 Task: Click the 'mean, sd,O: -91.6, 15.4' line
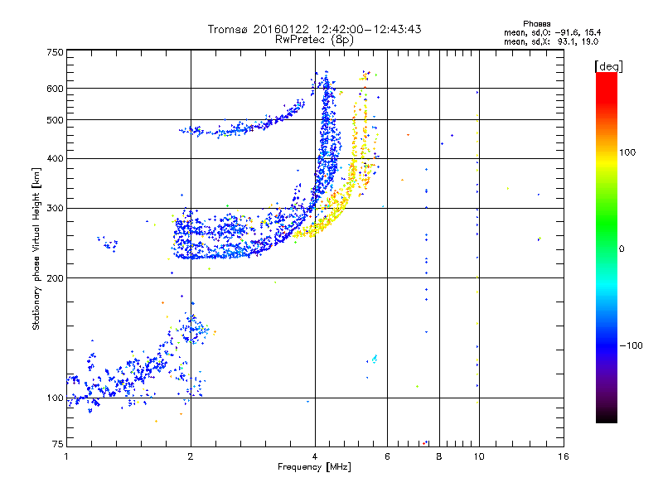[552, 32]
